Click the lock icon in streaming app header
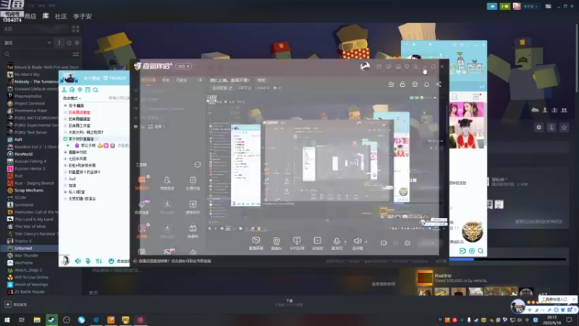The image size is (579, 326). pos(402,84)
